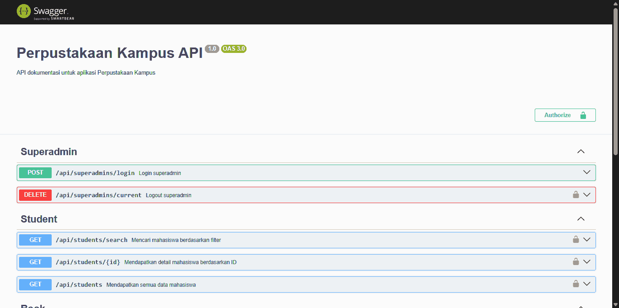Click the Swagger logo in header
Screen dimensions: 619x308
point(45,12)
